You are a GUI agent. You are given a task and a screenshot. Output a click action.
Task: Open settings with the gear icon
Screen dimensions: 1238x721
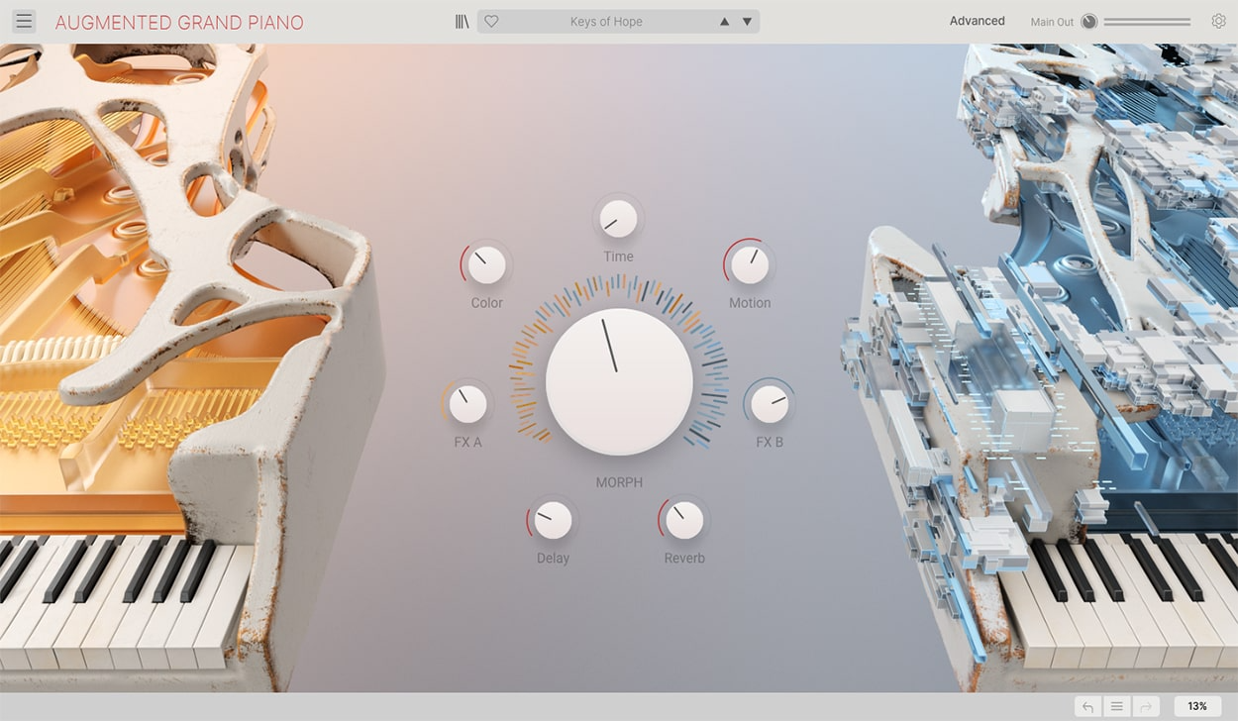[1218, 21]
